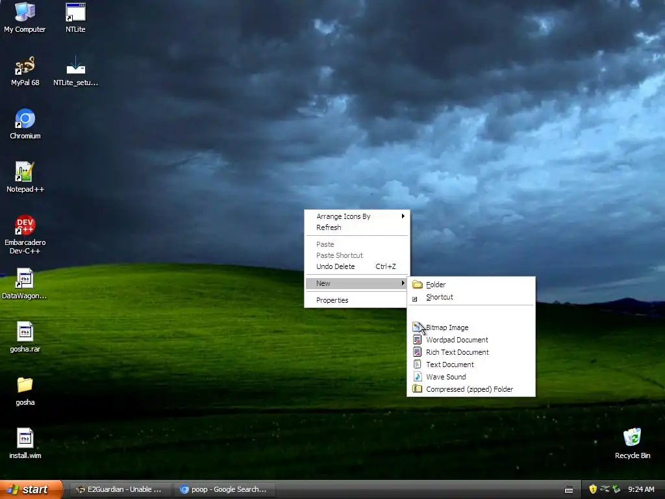This screenshot has height=499, width=665.
Task: Create a new Bitmap Image
Action: pyautogui.click(x=471, y=327)
